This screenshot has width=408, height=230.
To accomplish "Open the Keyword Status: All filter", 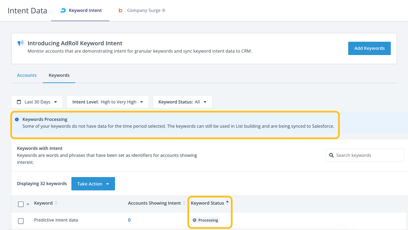I will coord(182,102).
